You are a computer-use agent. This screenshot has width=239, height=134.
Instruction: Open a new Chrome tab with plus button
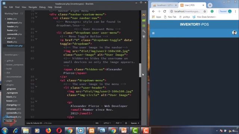point(210,5)
